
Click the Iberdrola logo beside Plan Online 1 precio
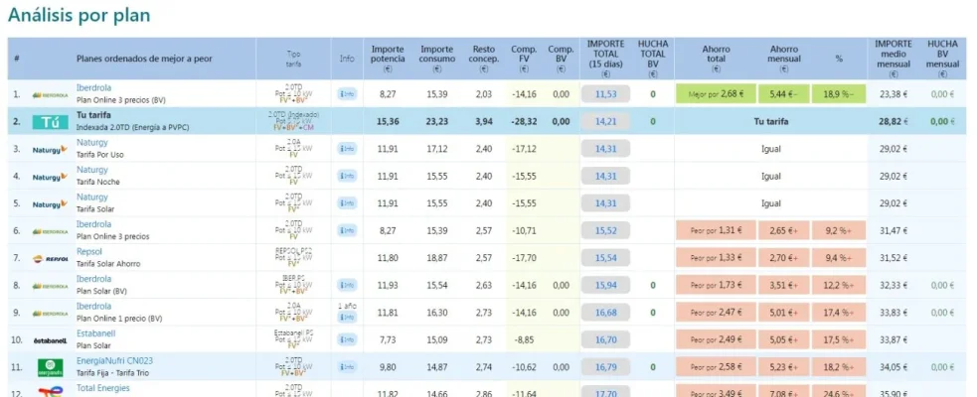click(51, 313)
